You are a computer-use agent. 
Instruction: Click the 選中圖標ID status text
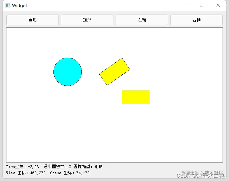[57, 166]
